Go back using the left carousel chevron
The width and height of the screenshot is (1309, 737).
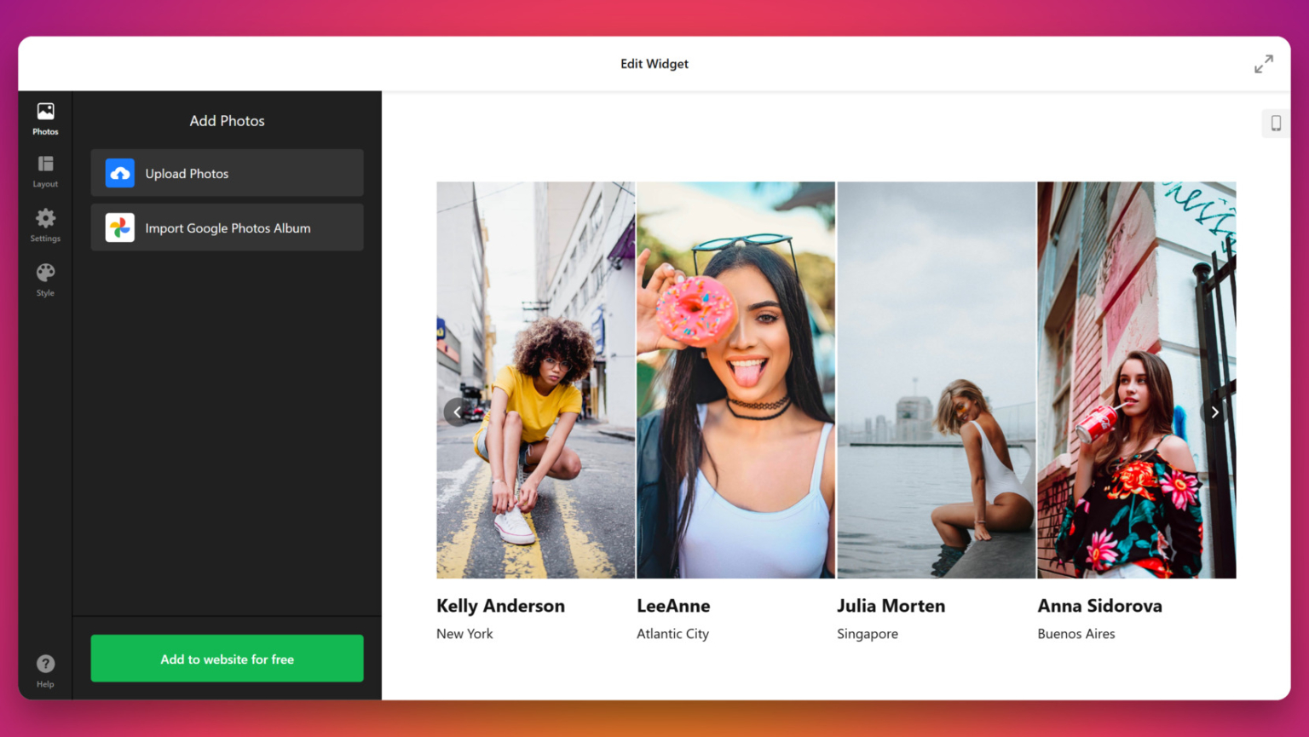point(457,412)
